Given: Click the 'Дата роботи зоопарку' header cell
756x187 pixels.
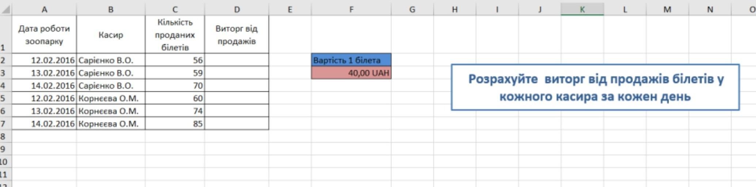Looking at the screenshot, I should (44, 35).
